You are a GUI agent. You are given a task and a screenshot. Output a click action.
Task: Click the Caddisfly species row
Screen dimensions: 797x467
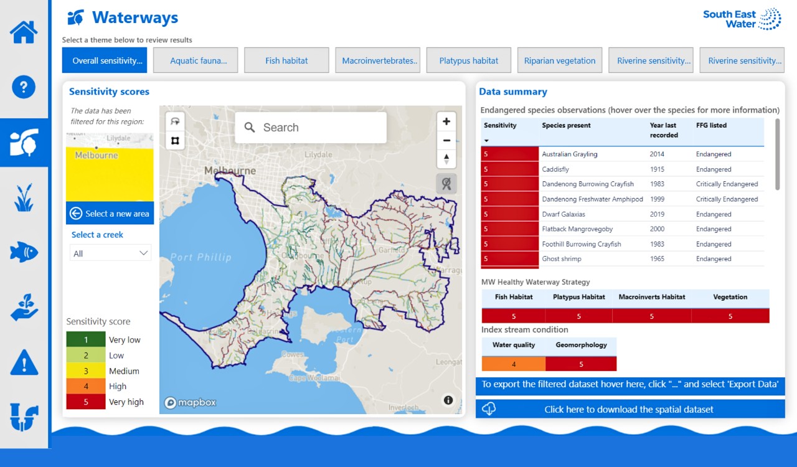click(622, 169)
